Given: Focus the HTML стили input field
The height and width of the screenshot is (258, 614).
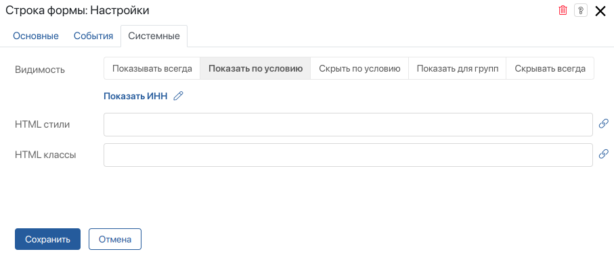Looking at the screenshot, I should click(348, 125).
